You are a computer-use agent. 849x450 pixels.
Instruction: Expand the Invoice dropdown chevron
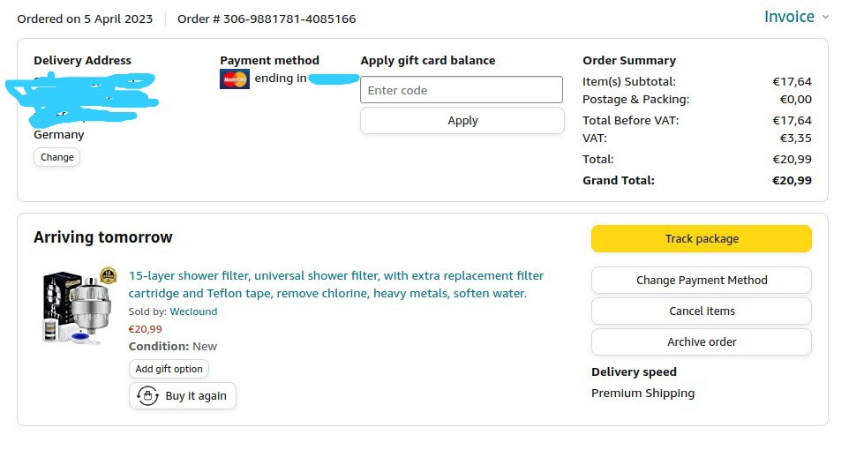click(x=825, y=17)
